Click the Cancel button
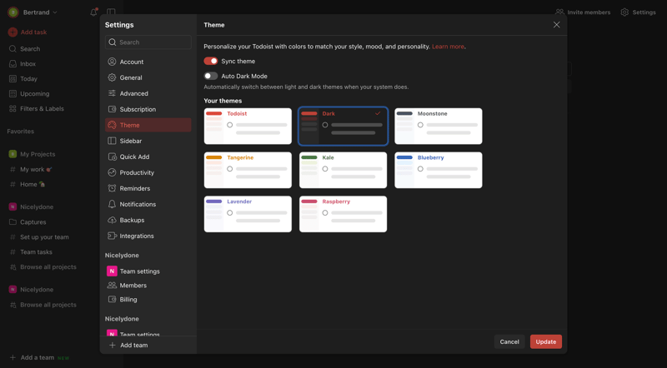 [509, 341]
